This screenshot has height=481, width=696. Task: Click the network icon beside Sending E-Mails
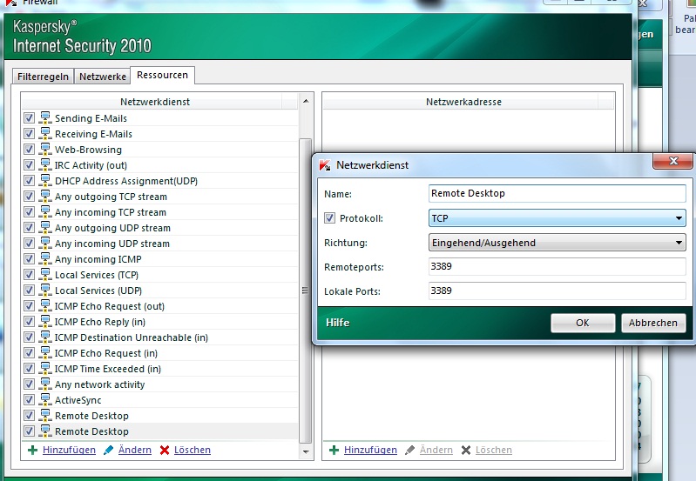[x=45, y=118]
